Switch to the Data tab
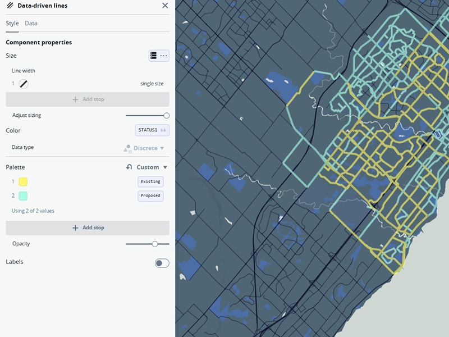 click(31, 23)
